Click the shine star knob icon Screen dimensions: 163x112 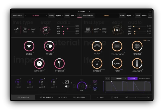tap(29, 46)
